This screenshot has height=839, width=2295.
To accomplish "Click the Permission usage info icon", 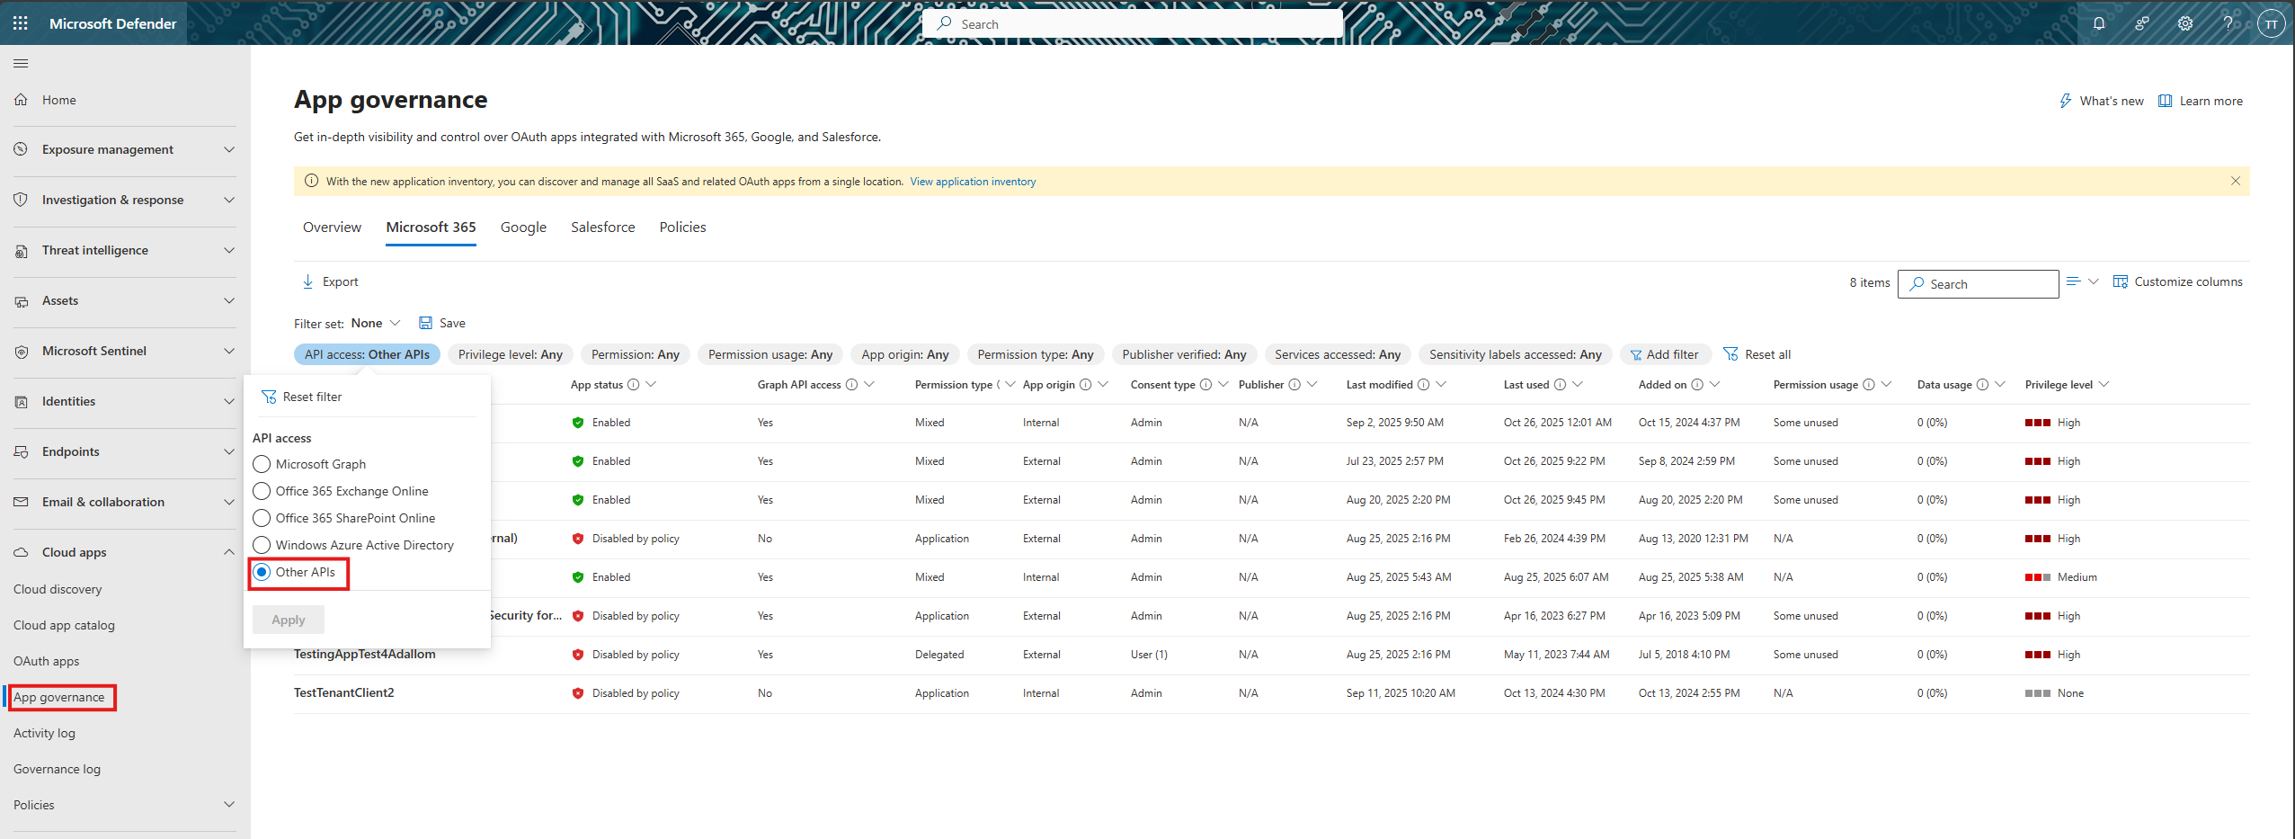I will tap(1869, 385).
